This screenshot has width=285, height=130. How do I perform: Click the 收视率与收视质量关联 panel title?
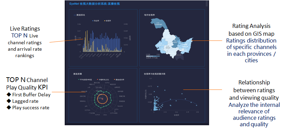click(155, 74)
